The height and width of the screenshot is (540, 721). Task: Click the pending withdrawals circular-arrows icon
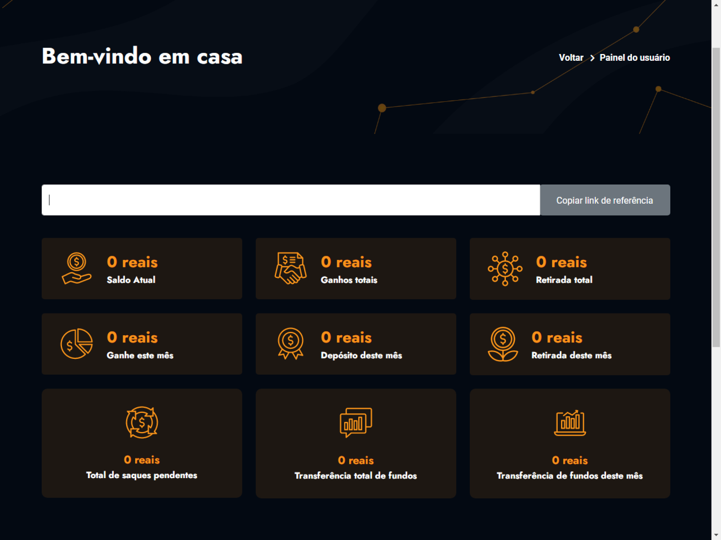point(142,422)
